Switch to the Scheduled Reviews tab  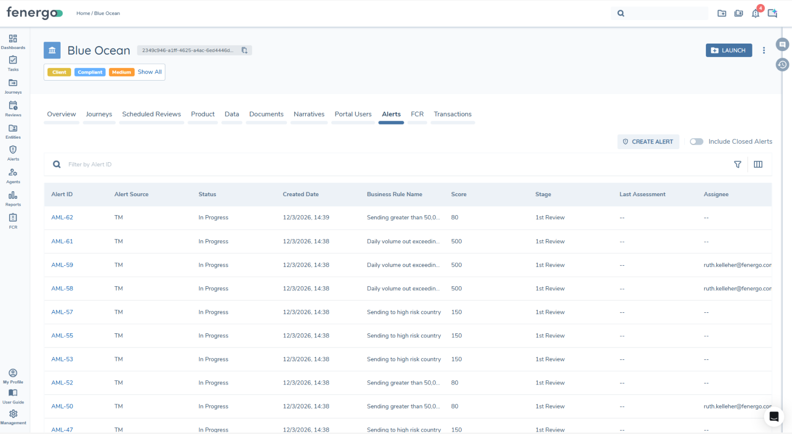[151, 114]
